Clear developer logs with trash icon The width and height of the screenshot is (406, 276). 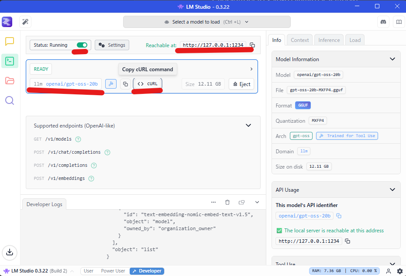227,203
